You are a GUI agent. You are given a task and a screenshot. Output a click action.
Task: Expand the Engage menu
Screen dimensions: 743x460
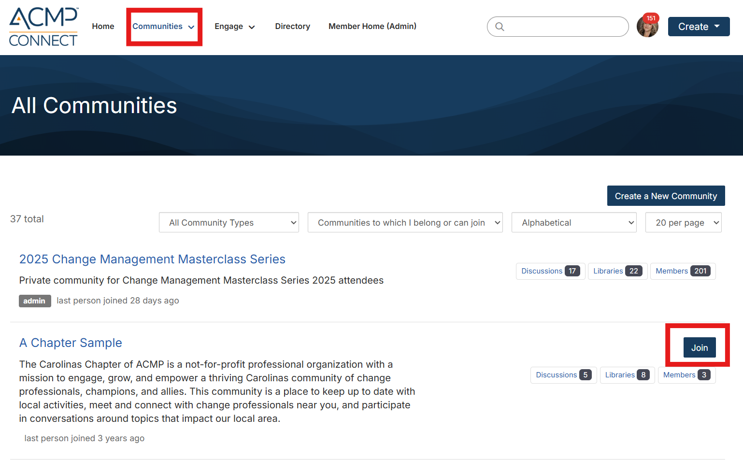point(234,27)
